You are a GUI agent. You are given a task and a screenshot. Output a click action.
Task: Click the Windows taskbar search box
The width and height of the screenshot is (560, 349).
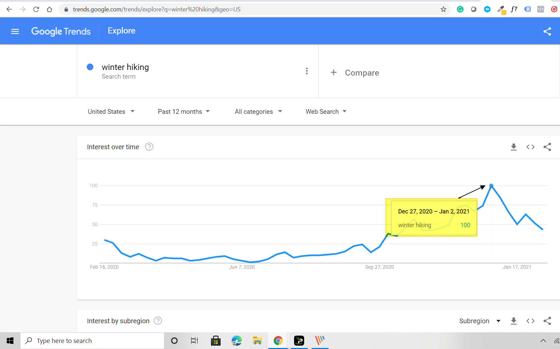point(92,341)
